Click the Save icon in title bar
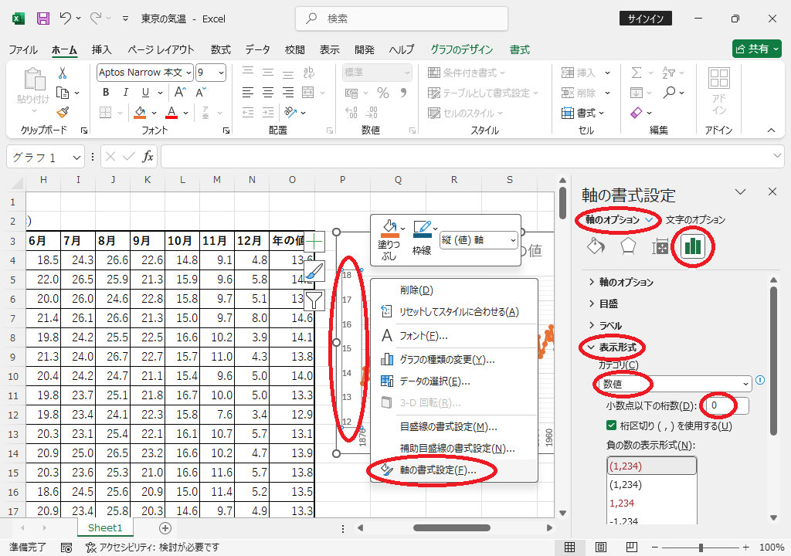Viewport: 791px width, 556px height. [x=43, y=19]
